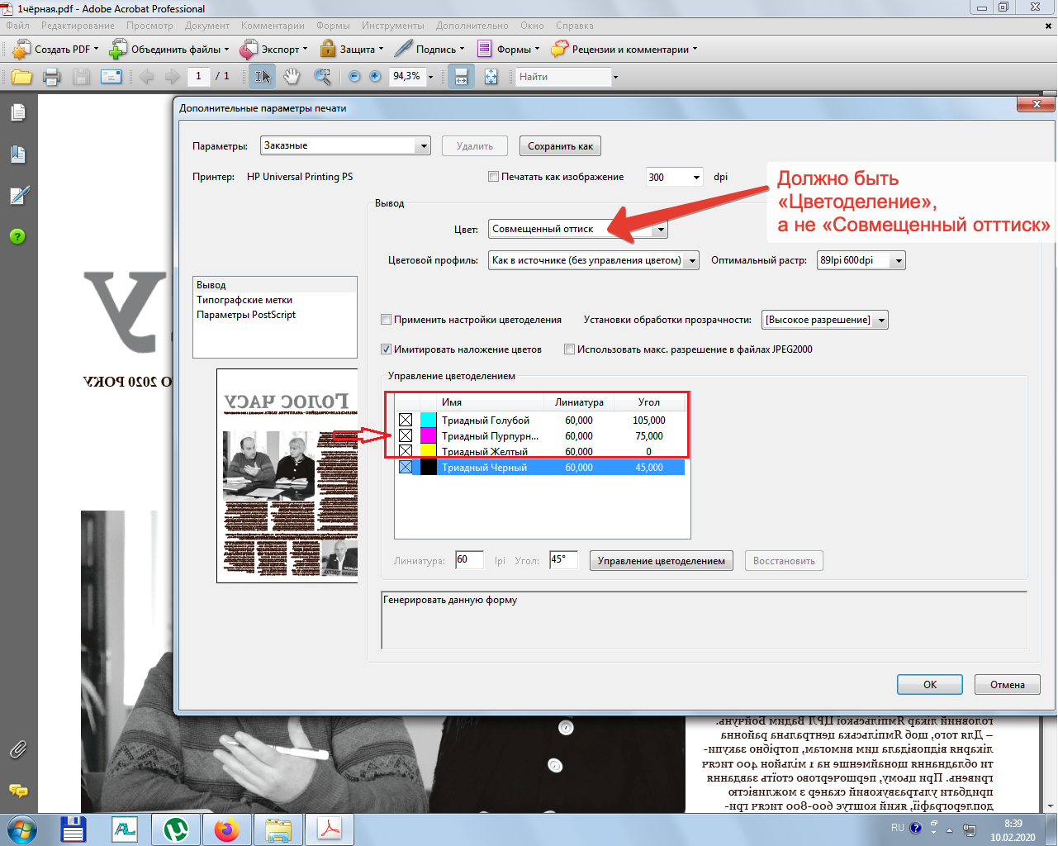Enable Печатать как изображение checkbox

494,177
